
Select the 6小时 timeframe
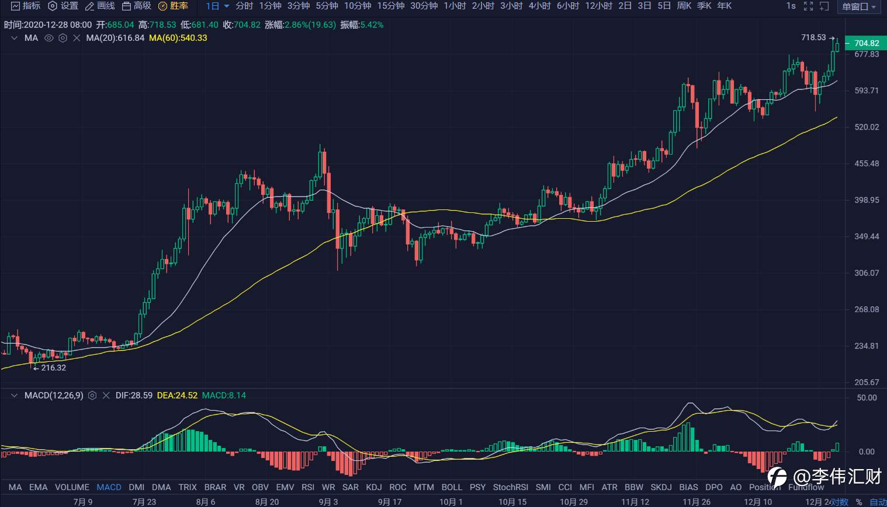pos(568,6)
